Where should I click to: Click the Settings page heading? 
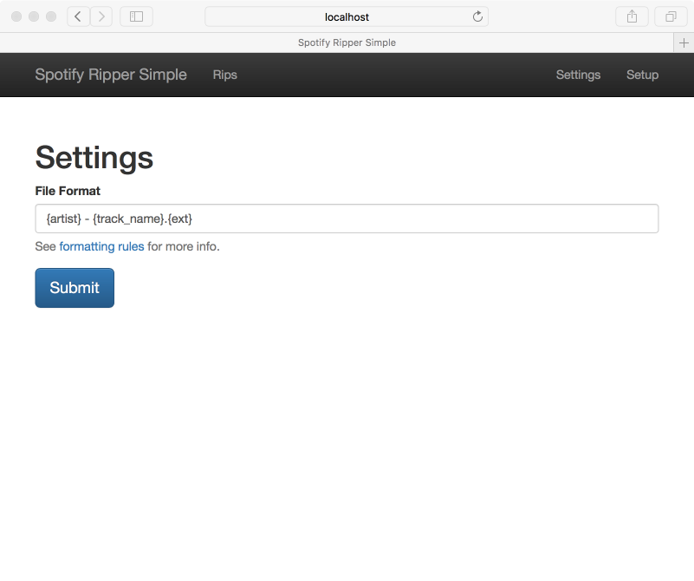point(94,158)
